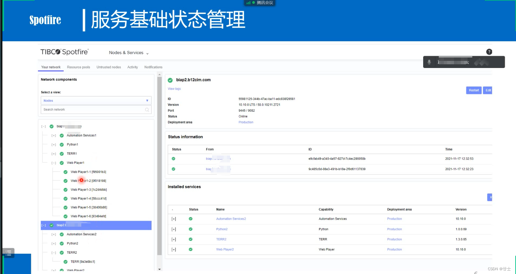The height and width of the screenshot is (274, 516).
Task: Expand Automation Services2 tree node
Action: 54,234
